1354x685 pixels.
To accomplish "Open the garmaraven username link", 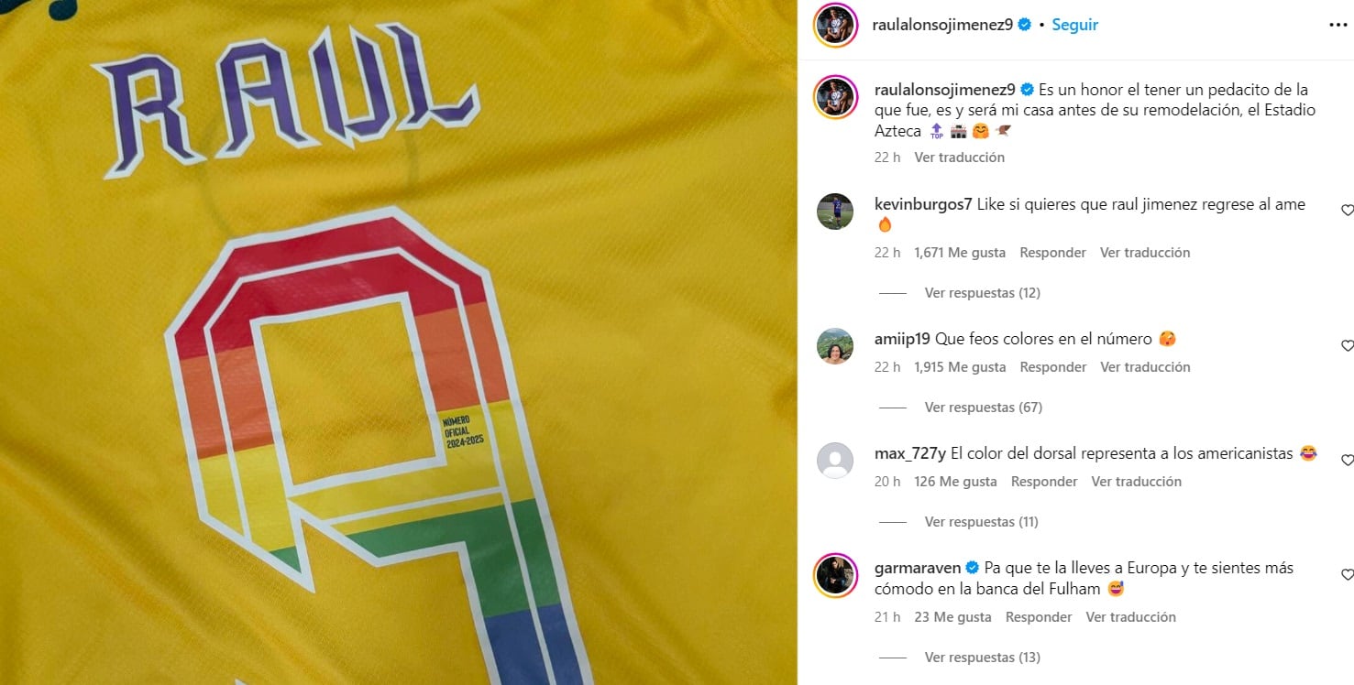I will pos(917,568).
